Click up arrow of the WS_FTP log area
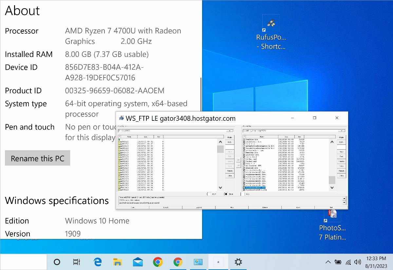393x270 pixels. pyautogui.click(x=344, y=198)
